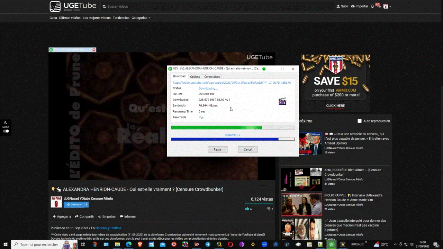Open the user profile dropdown menu
This screenshot has height=249, width=443.
point(387,6)
